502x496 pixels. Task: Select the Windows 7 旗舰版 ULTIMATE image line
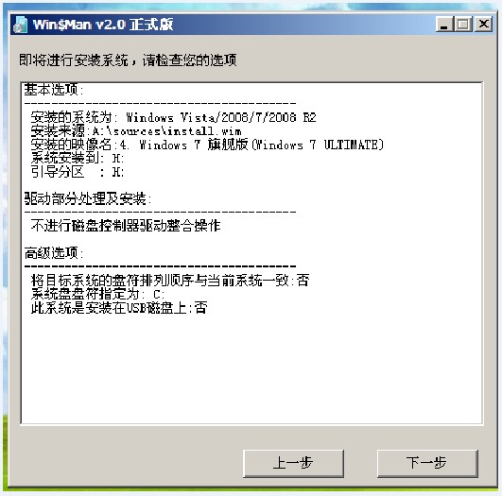207,145
